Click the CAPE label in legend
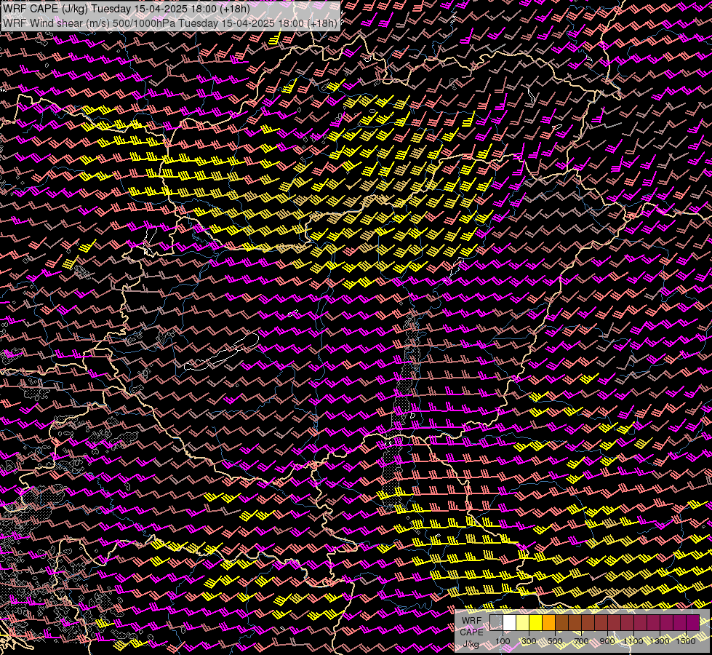The image size is (712, 655). (471, 632)
